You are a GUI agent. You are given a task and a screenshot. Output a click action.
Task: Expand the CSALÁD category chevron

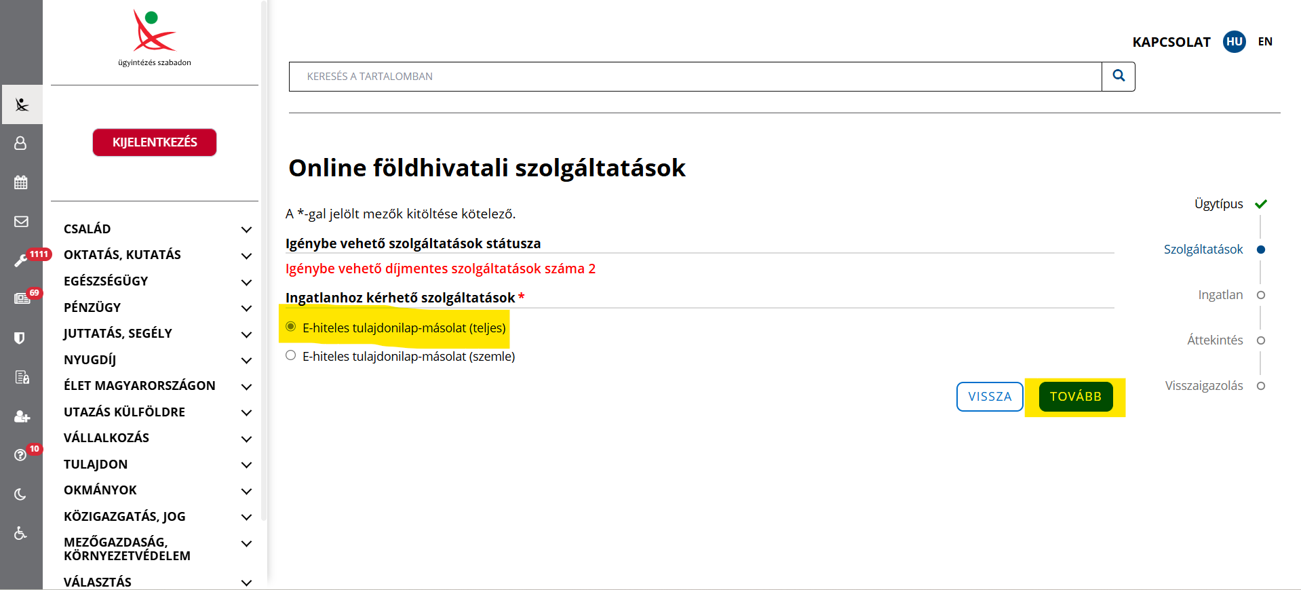(x=246, y=230)
